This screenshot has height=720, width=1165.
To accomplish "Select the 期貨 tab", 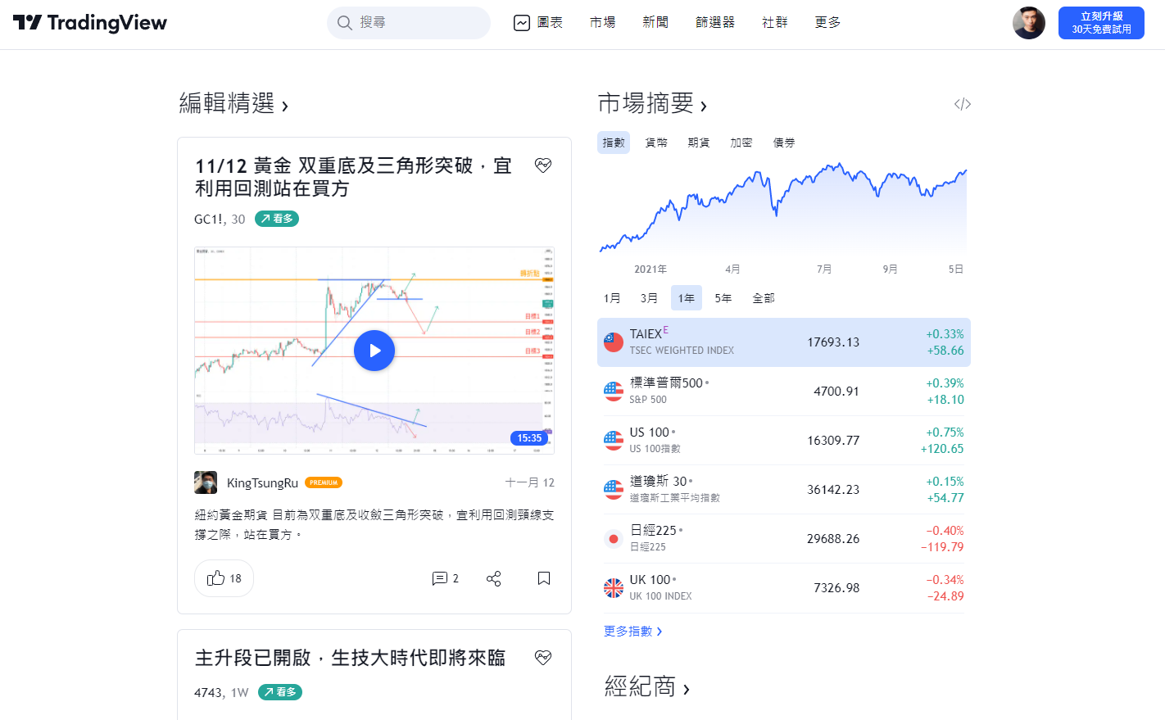I will pyautogui.click(x=699, y=143).
